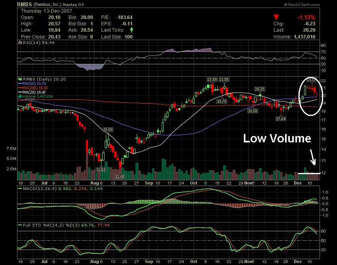Click the 17.64 low price label
The width and height of the screenshot is (337, 265).
281,119
